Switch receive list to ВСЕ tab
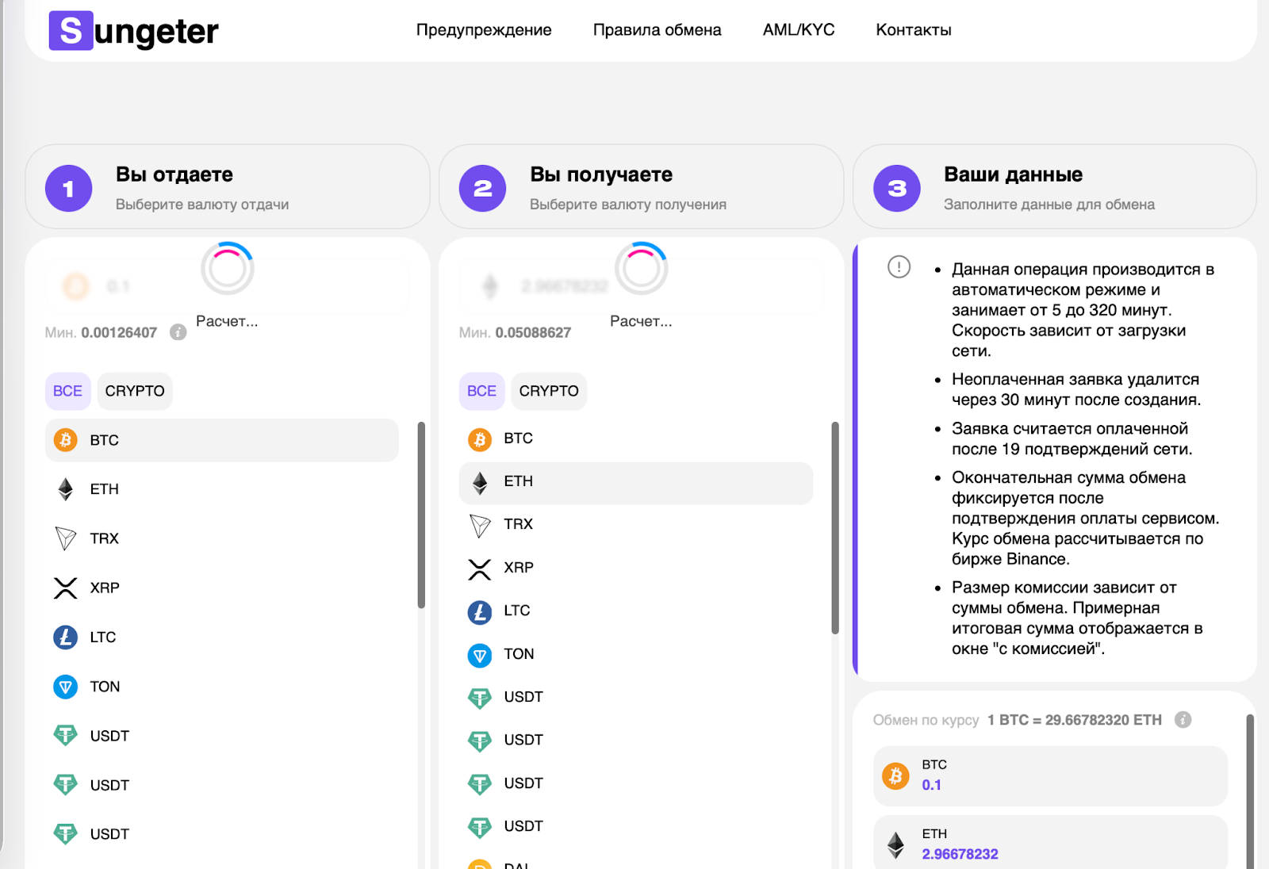 (481, 391)
